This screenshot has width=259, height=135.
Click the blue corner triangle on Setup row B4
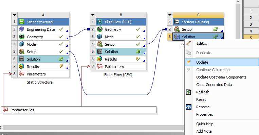[144, 46]
